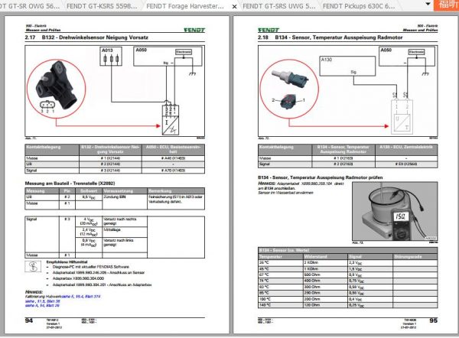Image resolution: width=459 pixels, height=338 pixels.
Task: Select the FENDT Pickups 630C tab
Action: click(359, 6)
